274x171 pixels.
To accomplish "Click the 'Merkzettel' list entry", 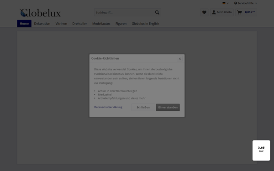I will click(105, 94).
